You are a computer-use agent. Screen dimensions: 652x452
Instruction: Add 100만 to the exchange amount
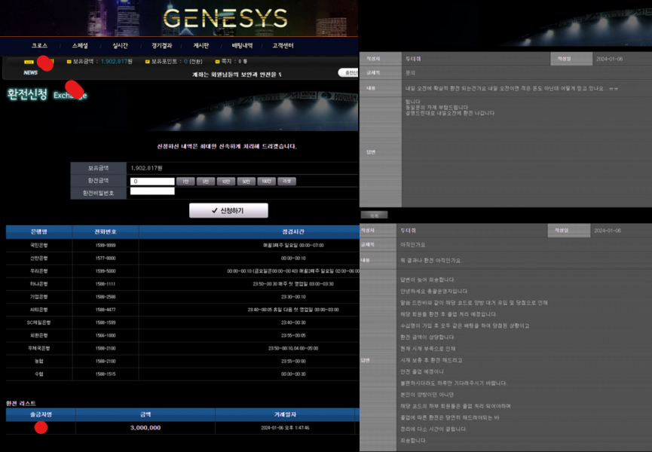267,182
